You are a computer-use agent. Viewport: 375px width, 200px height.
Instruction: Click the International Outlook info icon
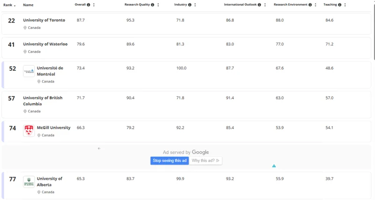[x=259, y=5]
